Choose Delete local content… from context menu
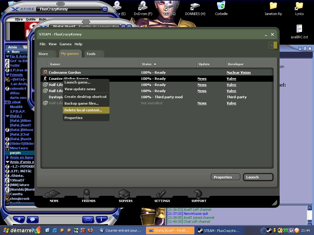314x235 pixels. coord(86,110)
